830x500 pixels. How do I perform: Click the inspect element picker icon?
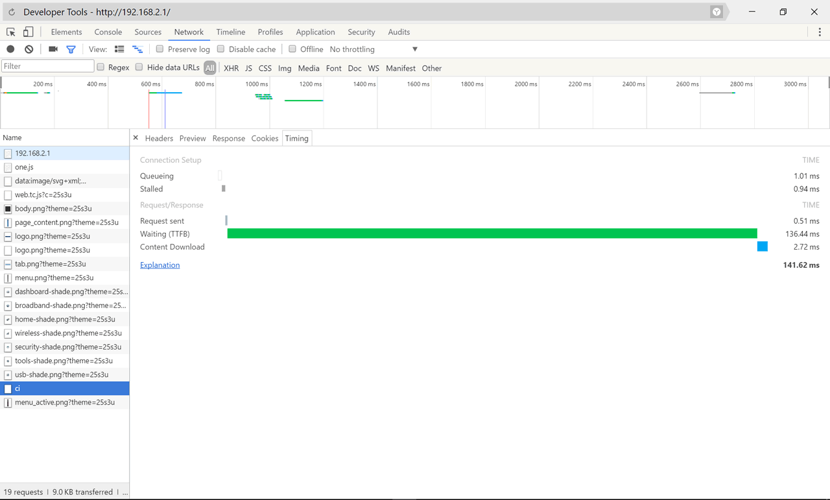pyautogui.click(x=11, y=32)
